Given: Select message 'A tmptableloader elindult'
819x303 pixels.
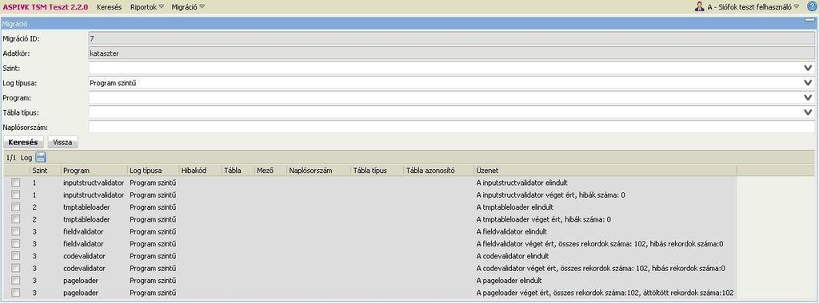Looking at the screenshot, I should [x=514, y=207].
